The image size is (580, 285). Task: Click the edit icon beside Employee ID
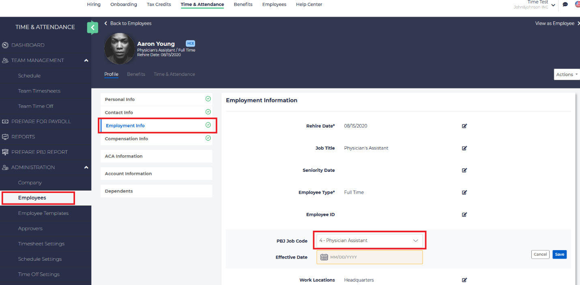coord(464,214)
